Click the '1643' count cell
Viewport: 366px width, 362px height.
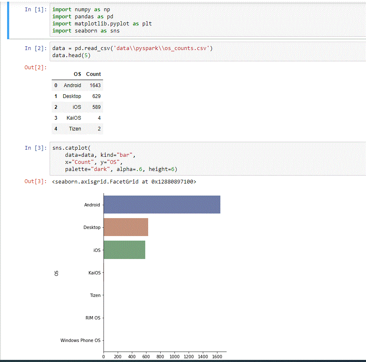(95, 85)
